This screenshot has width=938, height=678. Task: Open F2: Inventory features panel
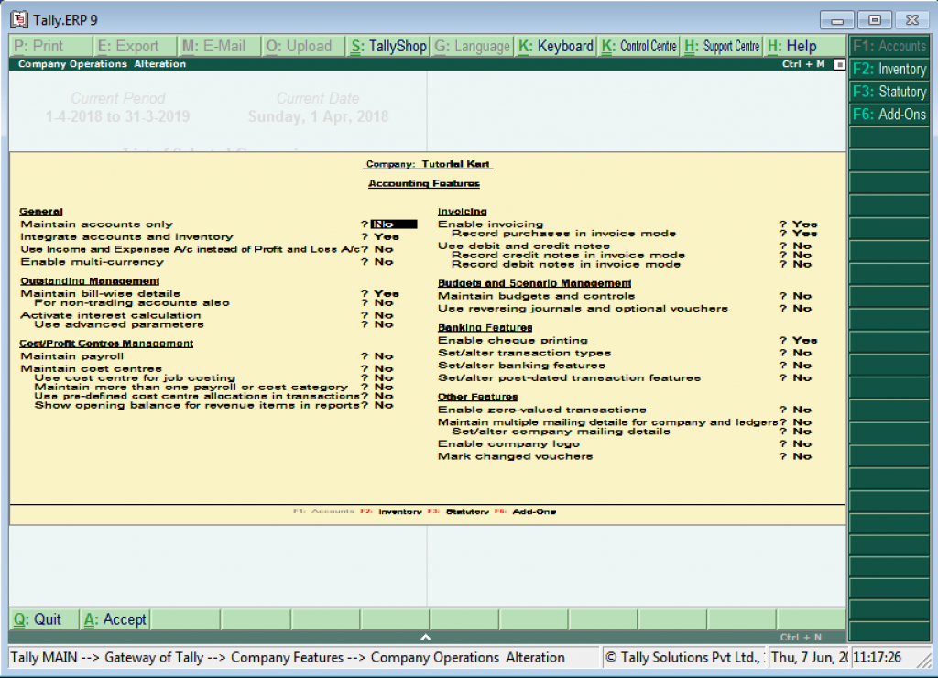click(x=891, y=68)
